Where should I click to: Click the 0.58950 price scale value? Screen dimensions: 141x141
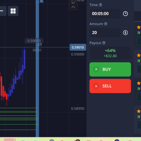pos(77,109)
